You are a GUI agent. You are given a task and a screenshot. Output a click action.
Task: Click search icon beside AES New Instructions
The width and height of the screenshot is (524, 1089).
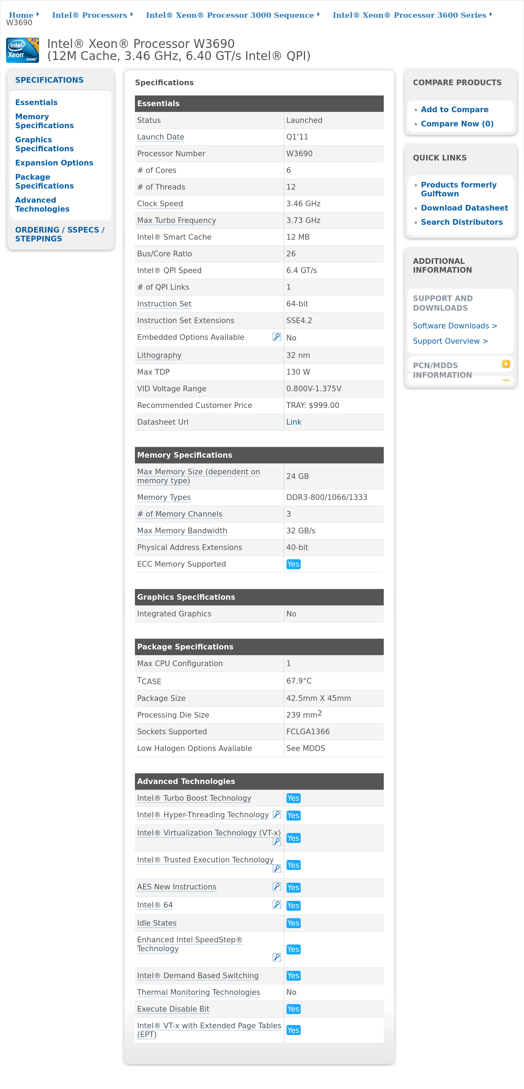coord(276,887)
